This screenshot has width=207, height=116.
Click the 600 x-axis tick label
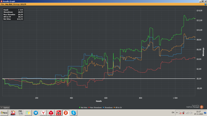(106, 98)
